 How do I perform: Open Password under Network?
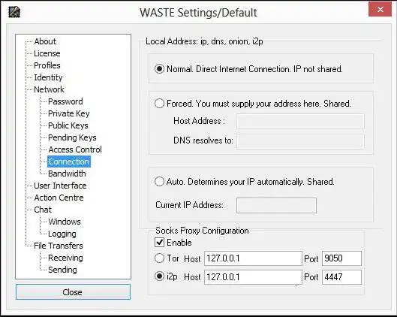click(65, 101)
